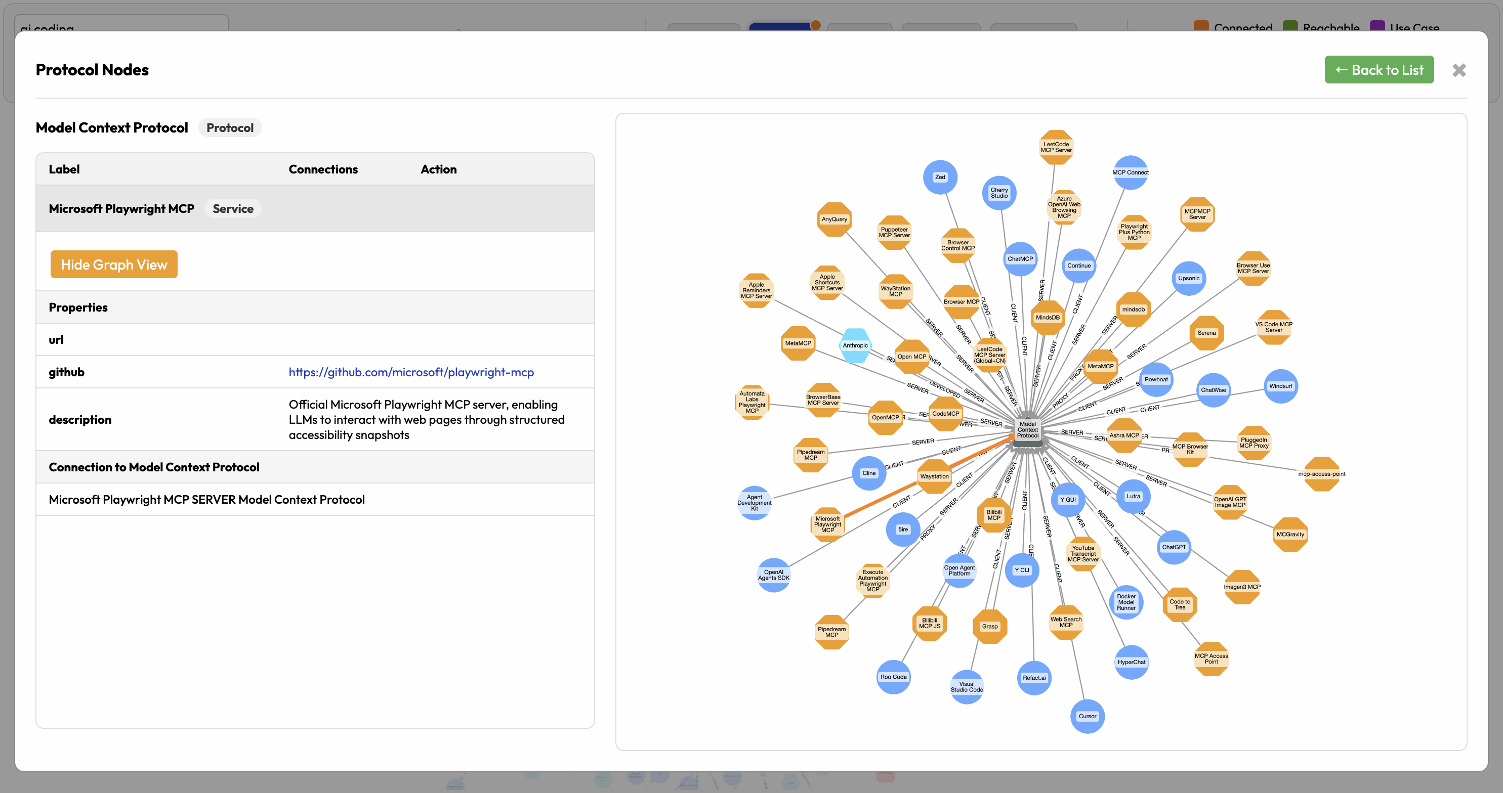
Task: Click the Service tag badge
Action: click(x=233, y=209)
